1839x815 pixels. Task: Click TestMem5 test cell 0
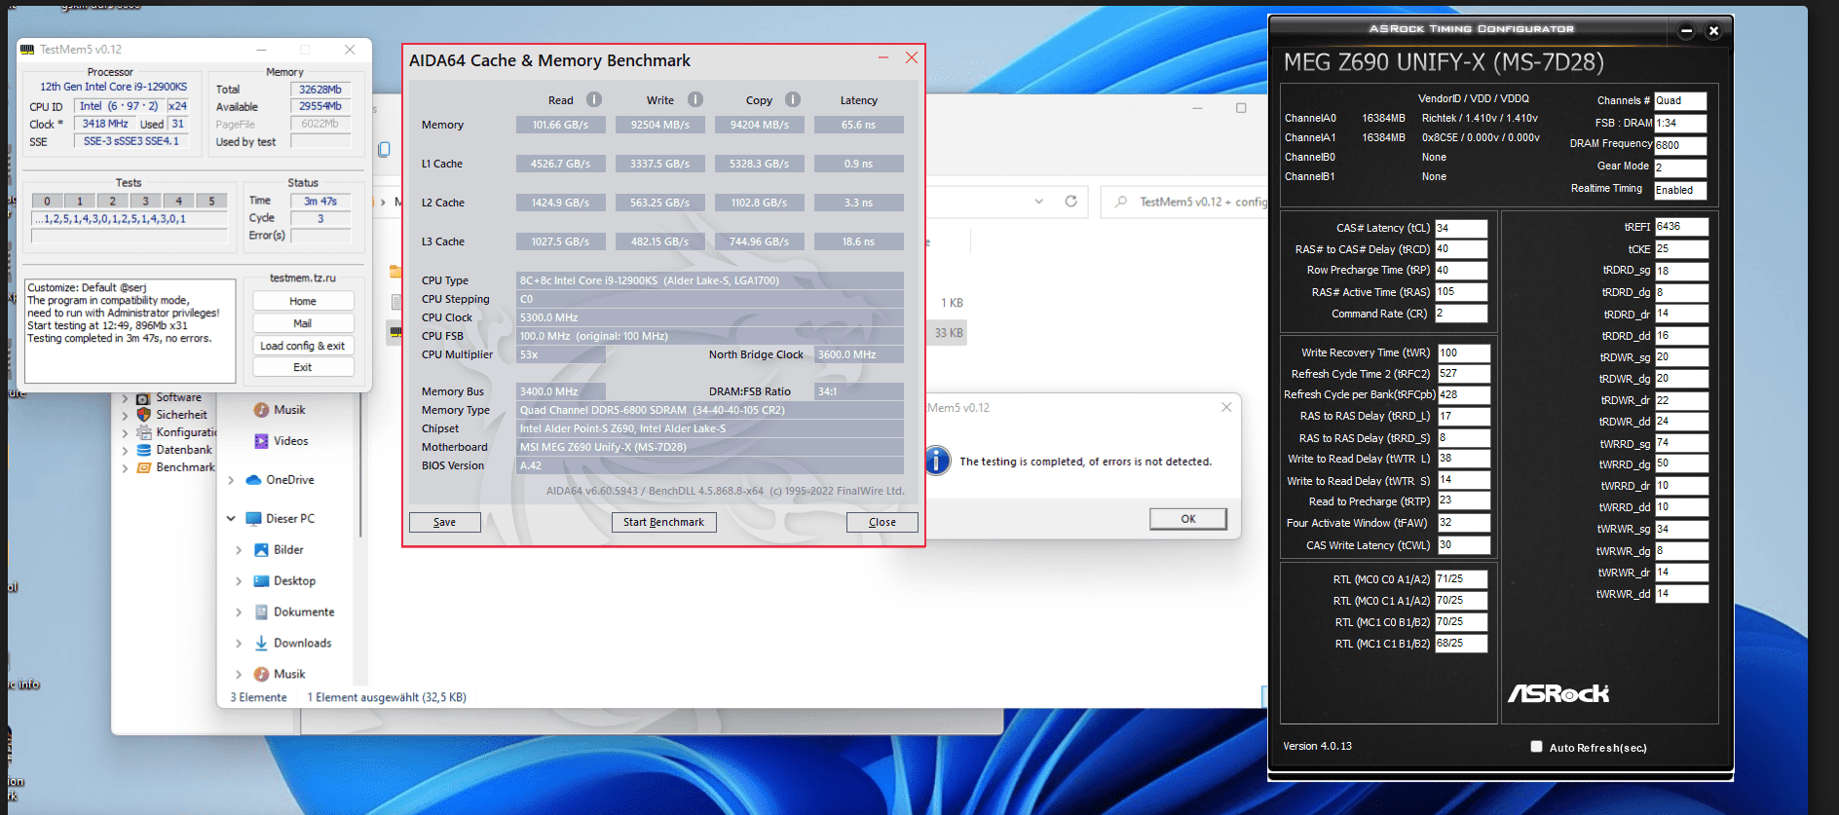coord(48,201)
